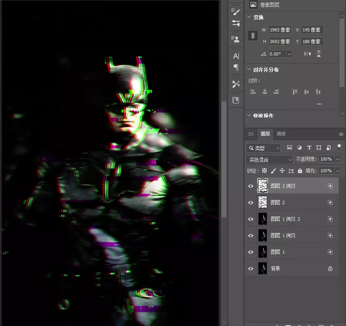Open the Clone Source stamp panel icon
Screen dimensions: 346x326
point(236,39)
